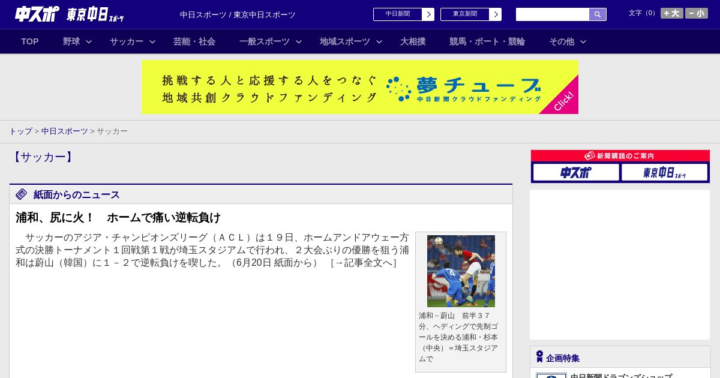Increase text size with ＋大 button
The image size is (720, 378).
pos(671,13)
